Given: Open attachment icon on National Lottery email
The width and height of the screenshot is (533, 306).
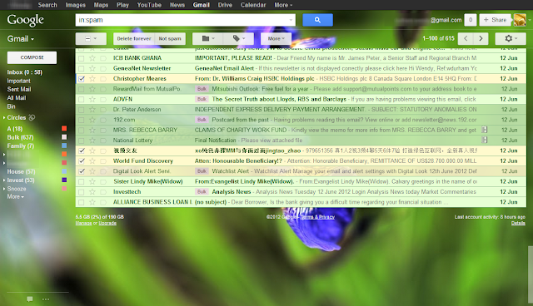Looking at the screenshot, I should (485, 140).
